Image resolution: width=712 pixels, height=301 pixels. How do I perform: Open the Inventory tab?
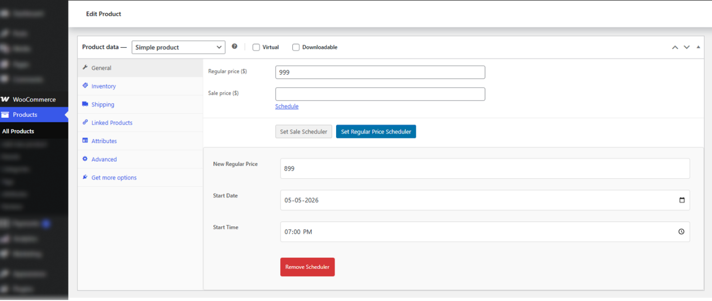[140, 87]
